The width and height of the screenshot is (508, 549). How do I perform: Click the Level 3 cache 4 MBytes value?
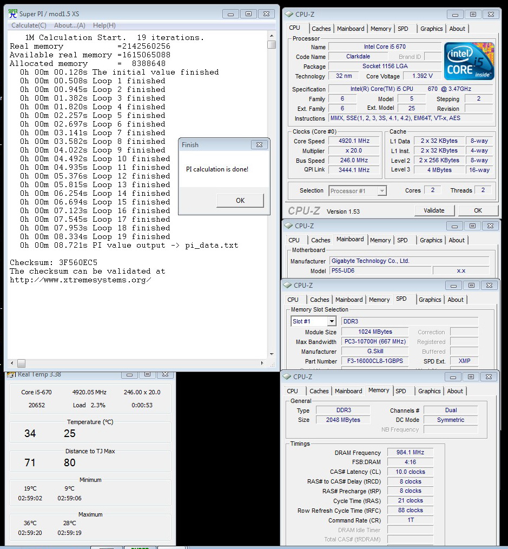point(439,170)
